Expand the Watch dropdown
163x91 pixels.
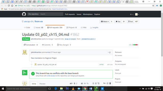[x=105, y=21]
